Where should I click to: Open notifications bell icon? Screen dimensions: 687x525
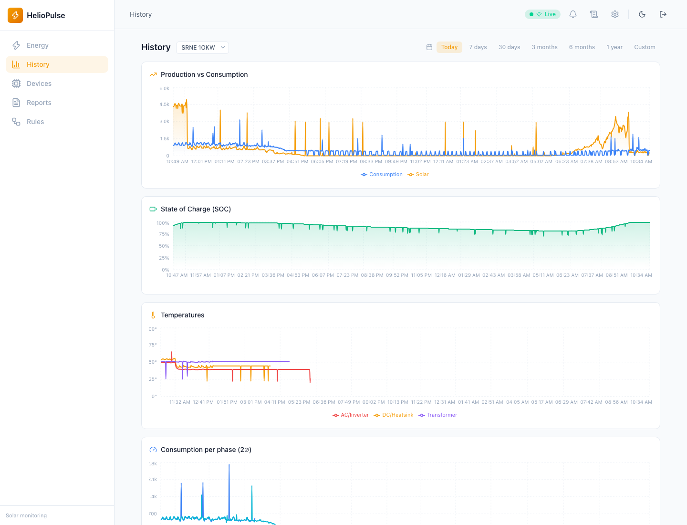(x=573, y=14)
